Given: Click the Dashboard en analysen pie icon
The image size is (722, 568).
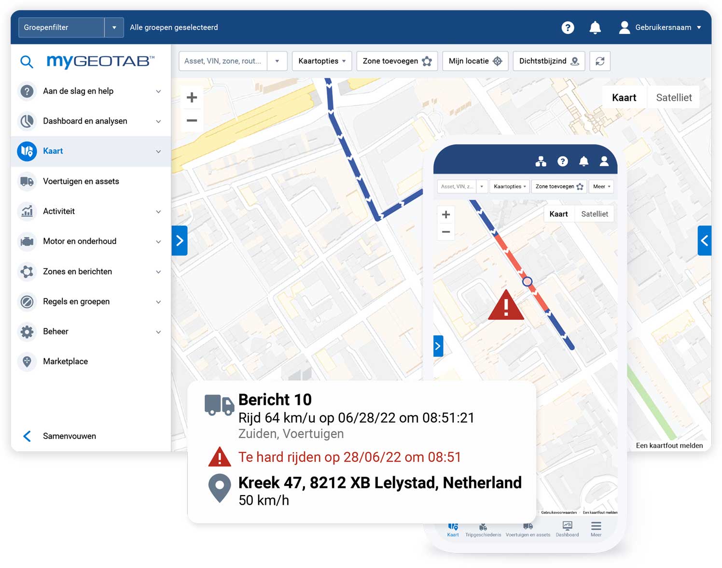Looking at the screenshot, I should tap(27, 121).
